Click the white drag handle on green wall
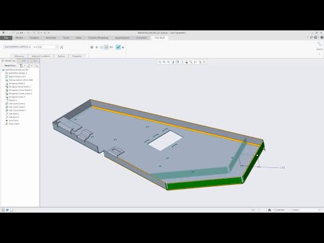The height and width of the screenshot is (243, 324). 257,155
